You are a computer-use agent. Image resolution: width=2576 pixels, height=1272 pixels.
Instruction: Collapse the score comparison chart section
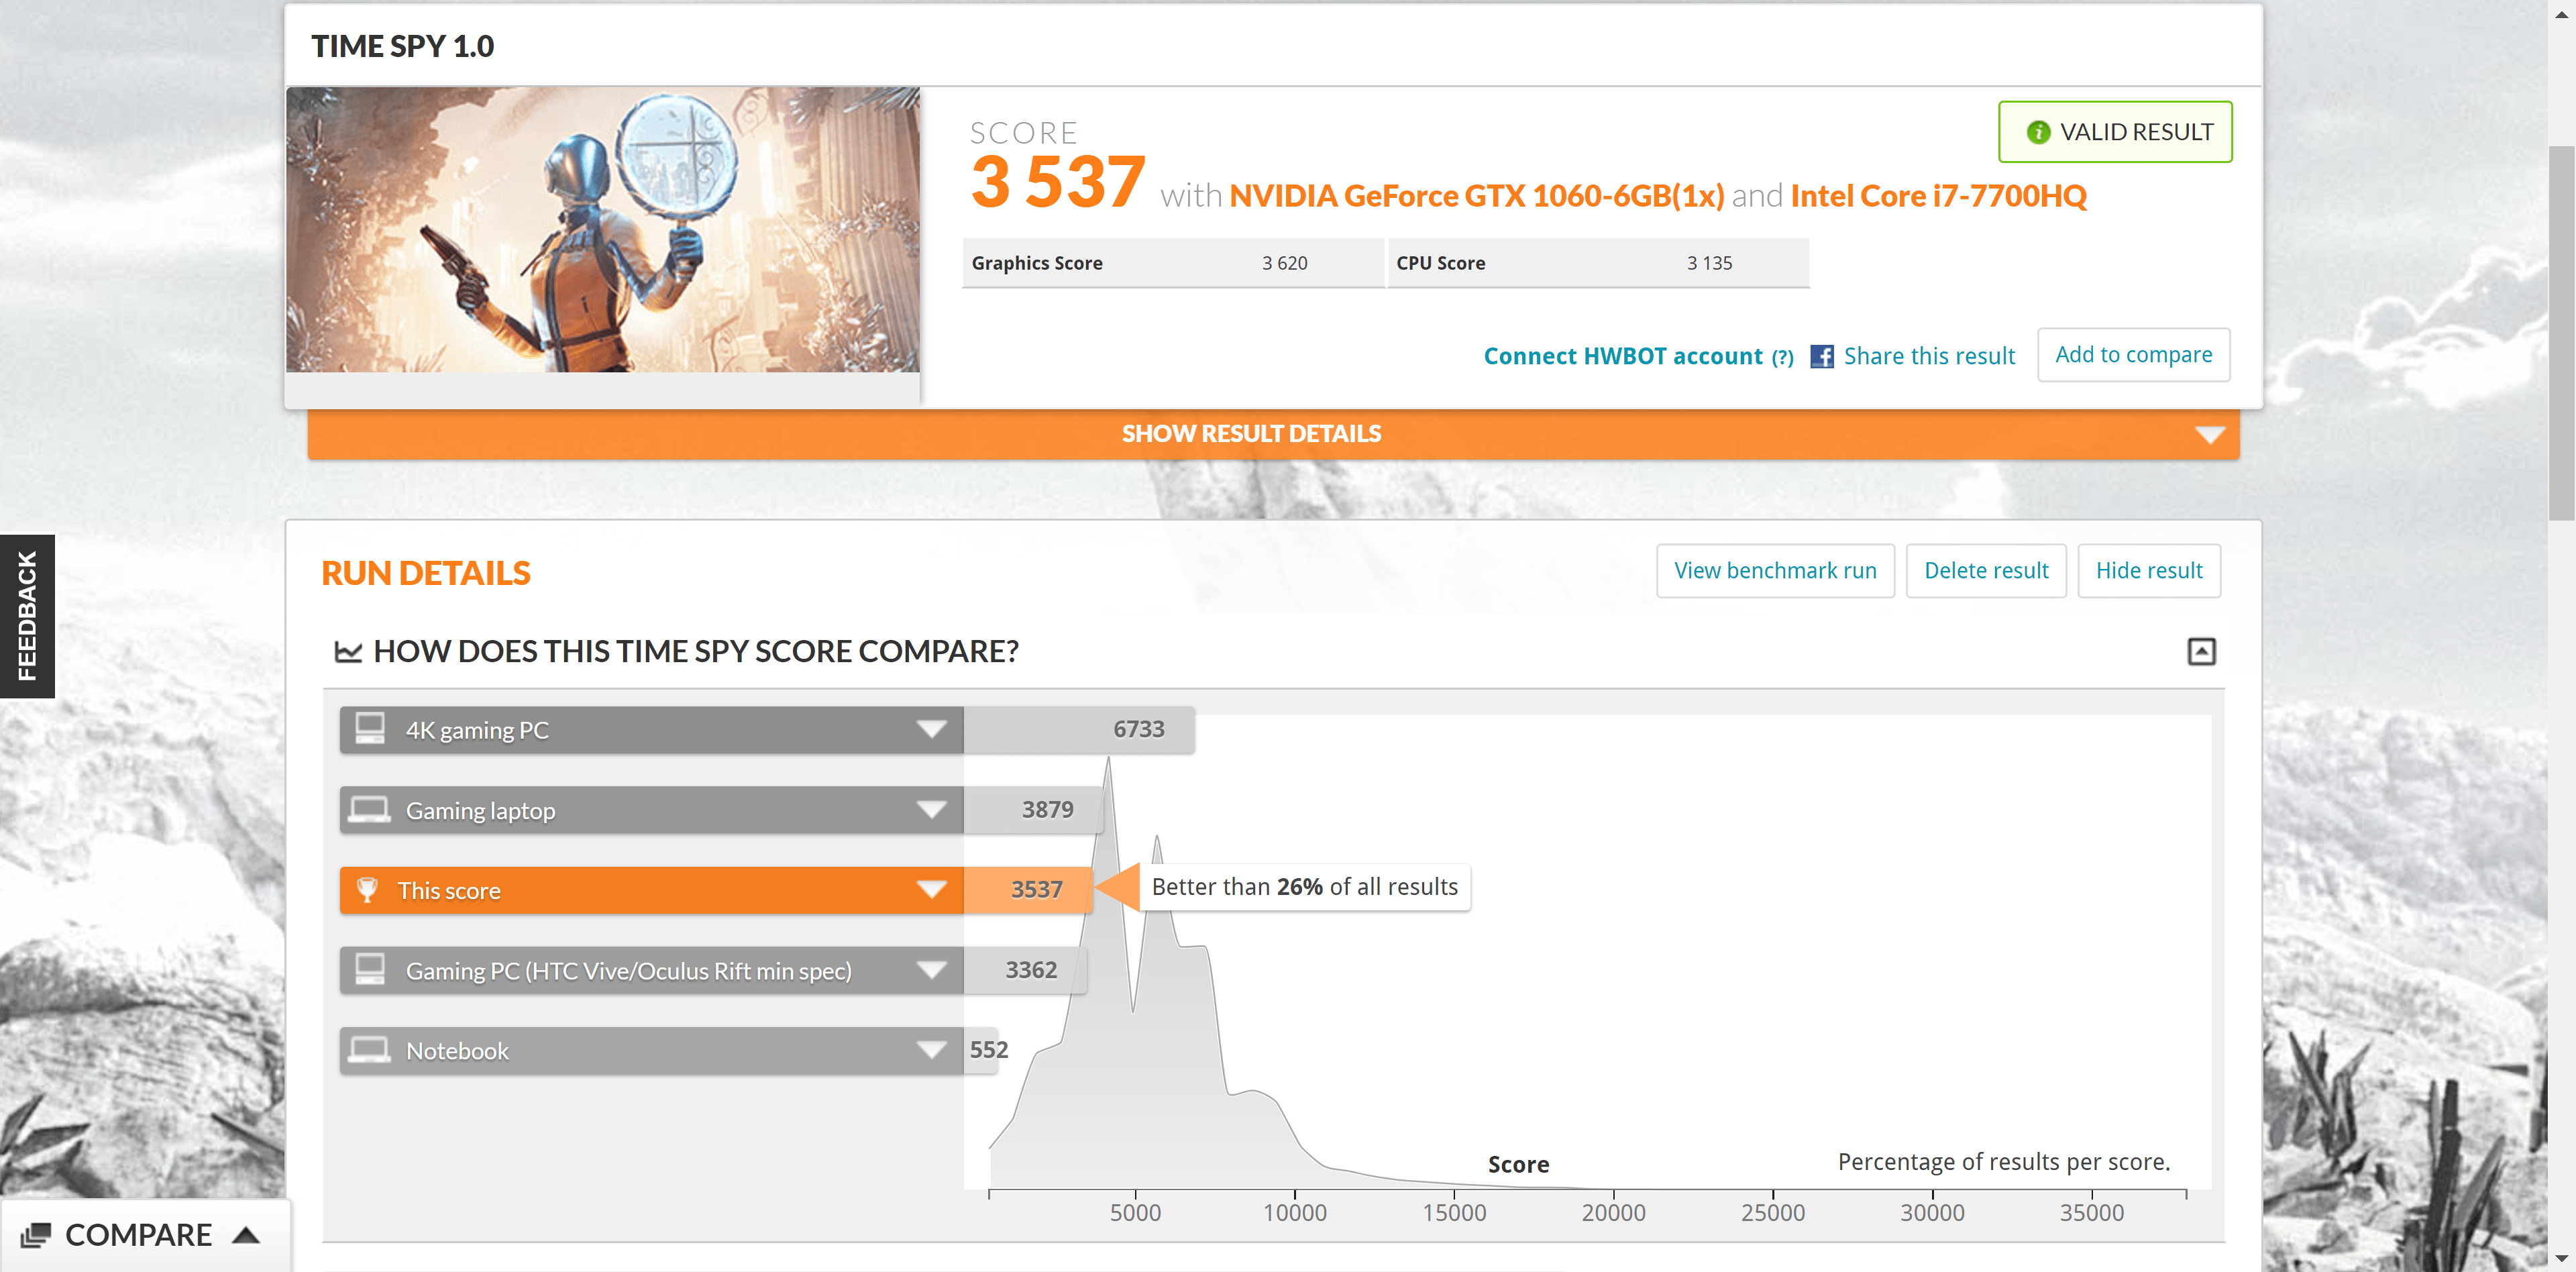2201,652
